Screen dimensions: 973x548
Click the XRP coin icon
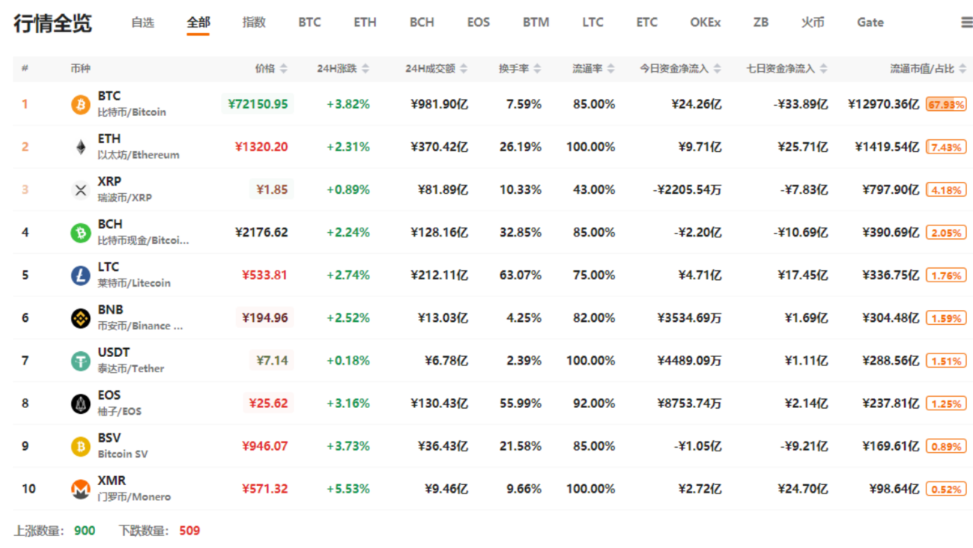tap(80, 189)
